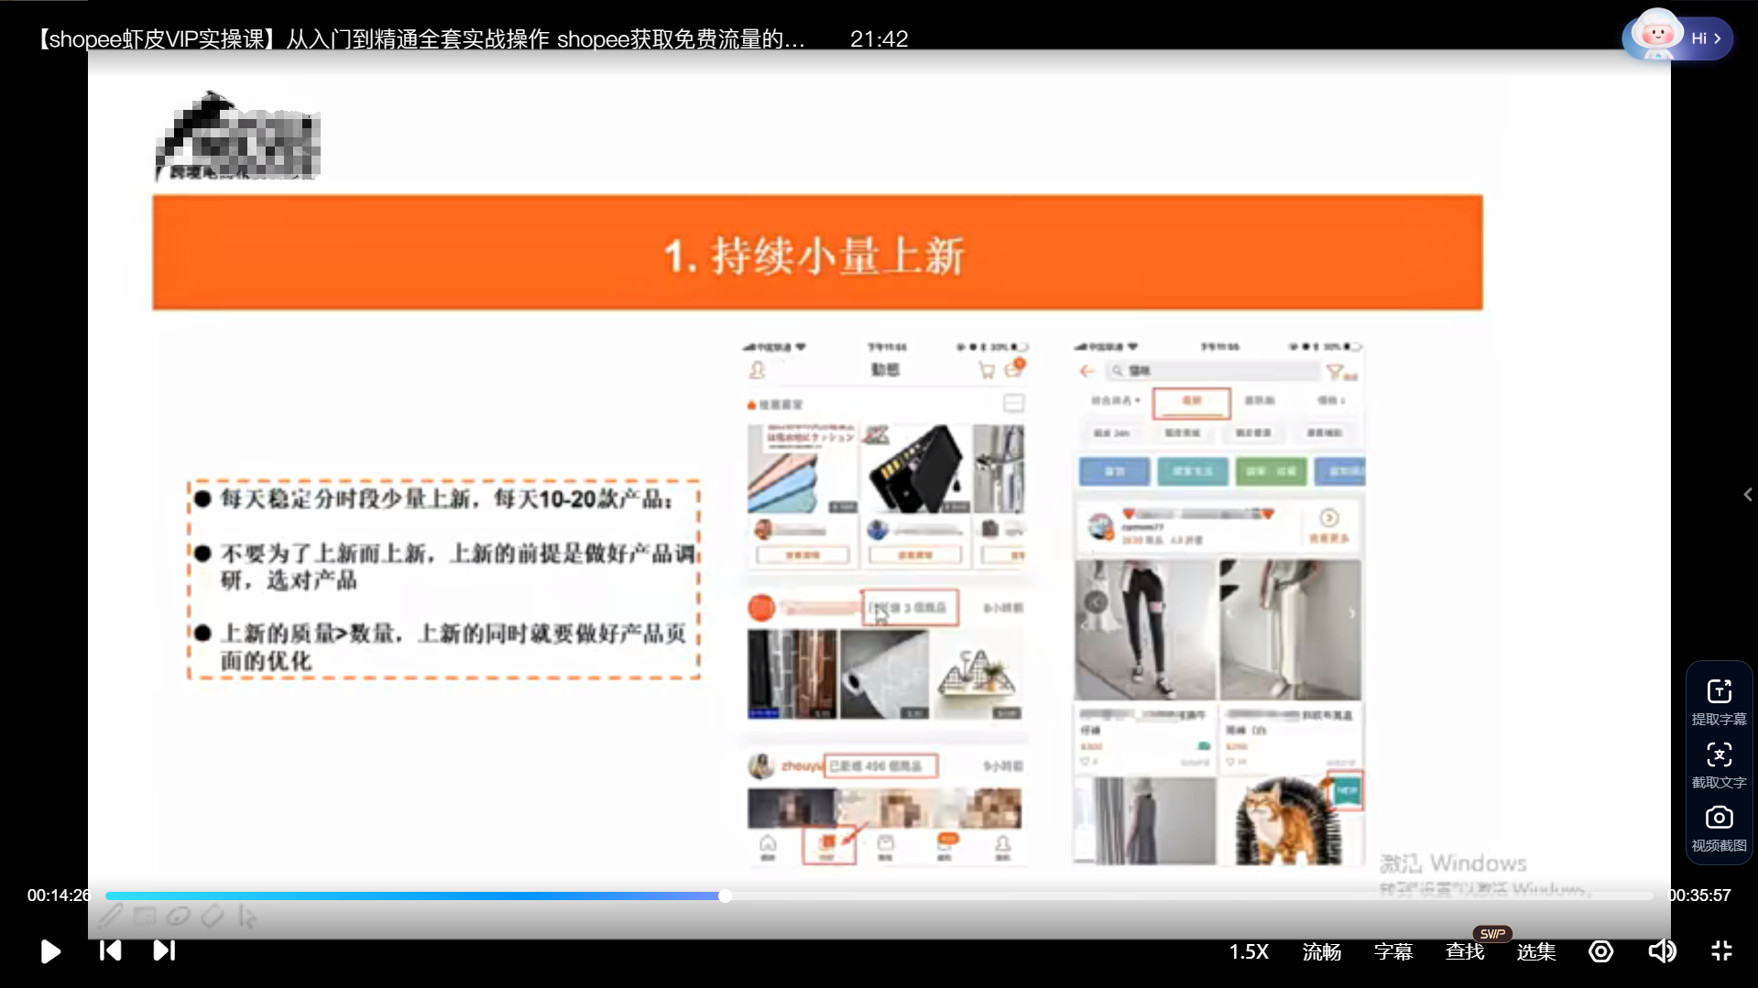Open the 选集 episode list
The width and height of the screenshot is (1758, 988).
pyautogui.click(x=1535, y=951)
